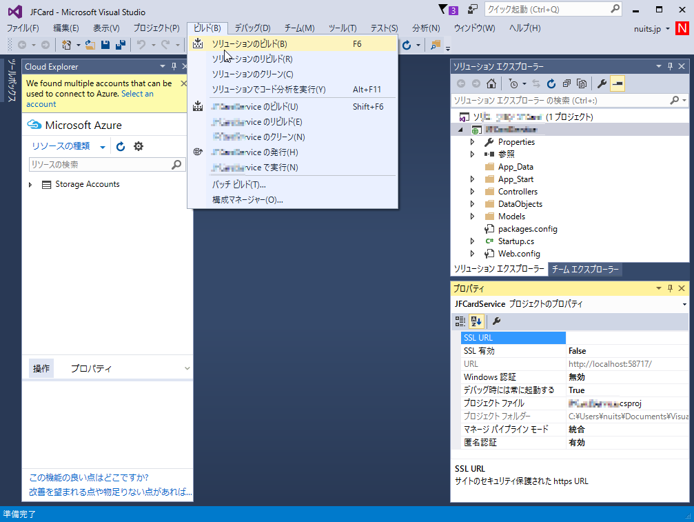The height and width of the screenshot is (522, 694).
Task: Choose ソリューションでコード分析を実行(Y)
Action: 293,90
